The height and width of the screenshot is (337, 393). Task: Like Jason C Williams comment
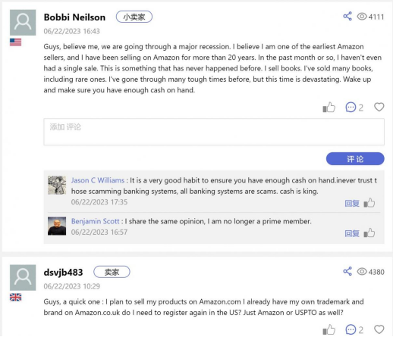(369, 203)
